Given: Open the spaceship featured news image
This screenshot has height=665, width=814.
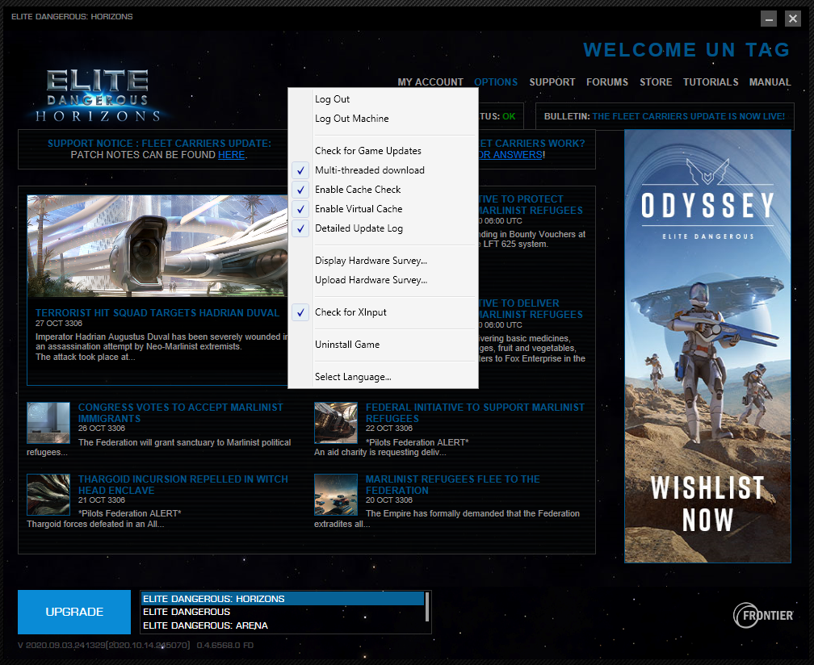Looking at the screenshot, I should pyautogui.click(x=157, y=246).
